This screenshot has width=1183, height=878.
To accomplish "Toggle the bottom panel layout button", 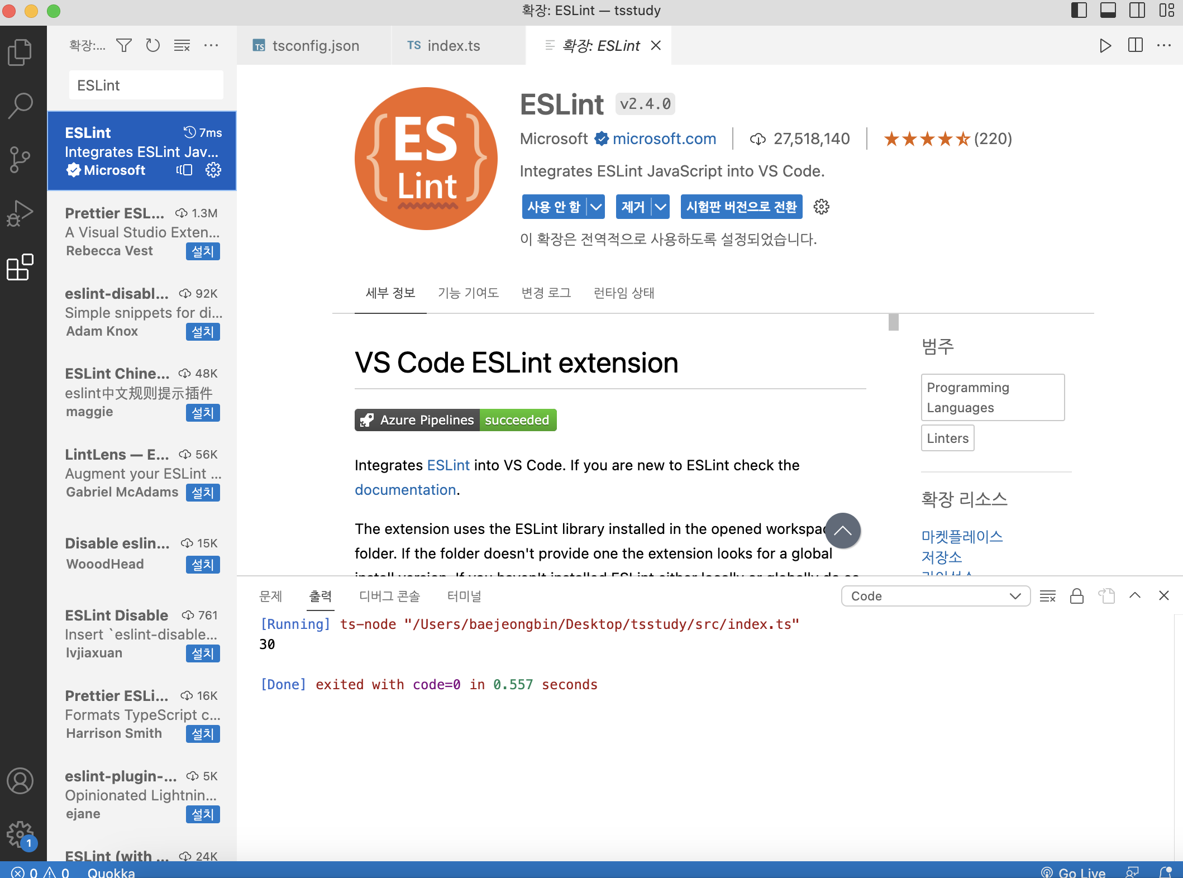I will 1108,11.
